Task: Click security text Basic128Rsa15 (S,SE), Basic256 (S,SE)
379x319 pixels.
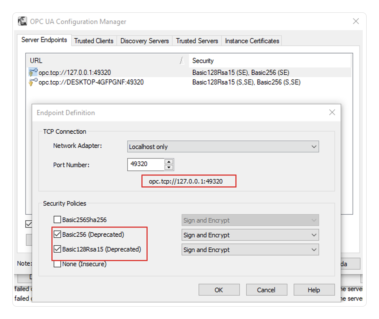Action: point(246,82)
